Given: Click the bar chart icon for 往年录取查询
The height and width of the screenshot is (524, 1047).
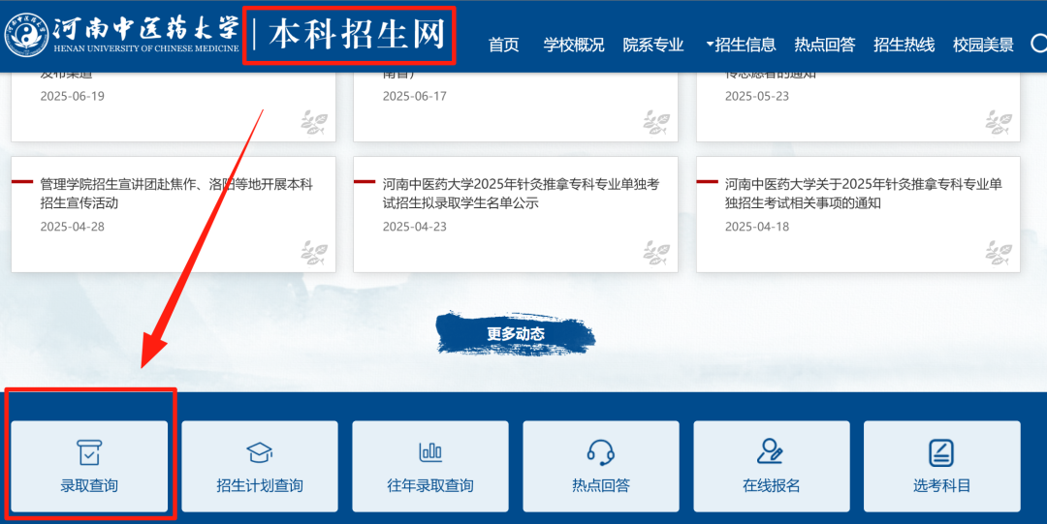Looking at the screenshot, I should (430, 452).
